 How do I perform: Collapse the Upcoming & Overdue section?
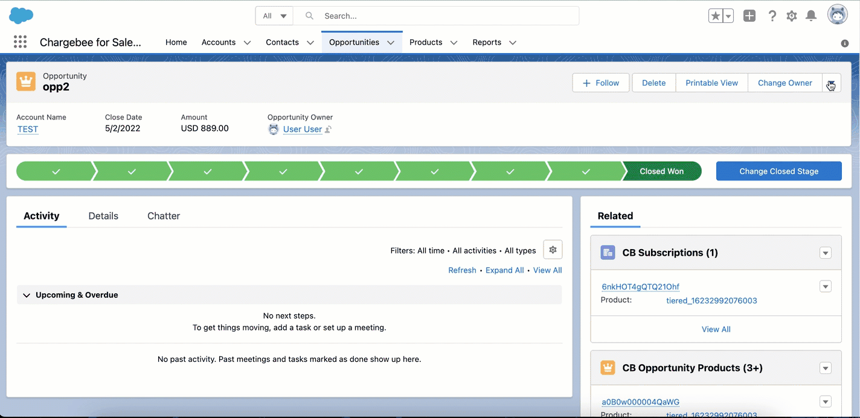click(x=27, y=295)
